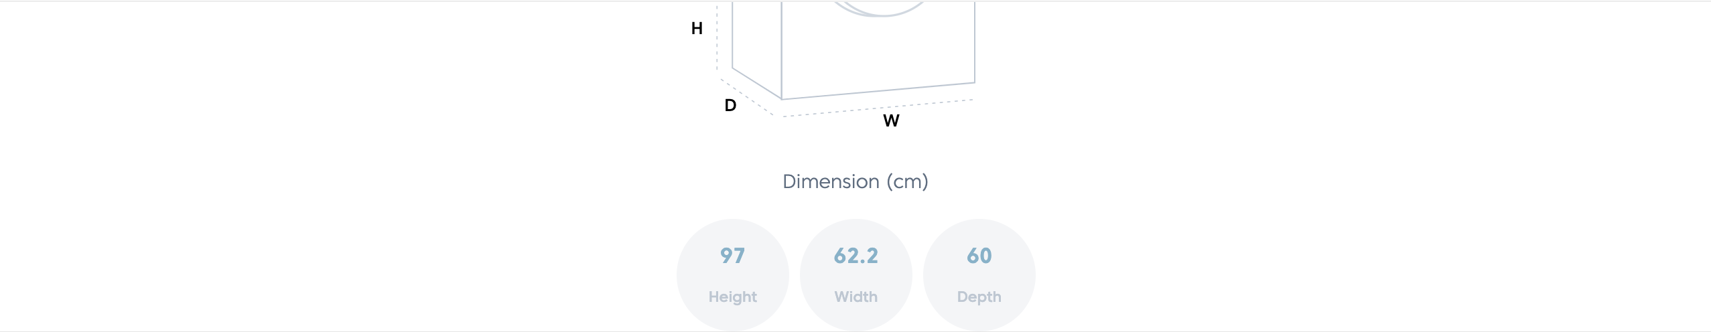
Task: Click the D depth marker label
Action: pyautogui.click(x=730, y=106)
